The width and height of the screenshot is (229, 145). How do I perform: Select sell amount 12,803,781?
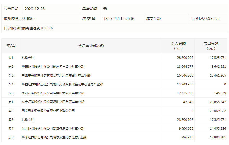click(218, 137)
